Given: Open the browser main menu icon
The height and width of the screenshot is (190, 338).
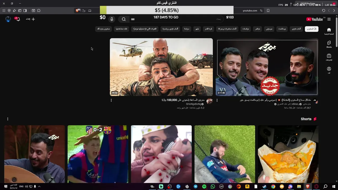Looking at the screenshot, I should click(x=4, y=11).
